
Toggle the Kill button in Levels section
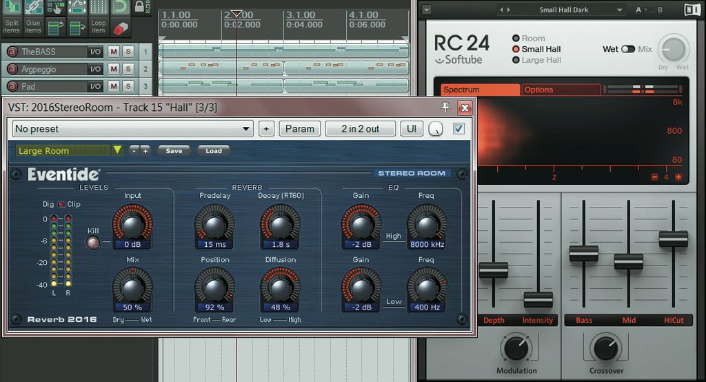click(x=93, y=243)
